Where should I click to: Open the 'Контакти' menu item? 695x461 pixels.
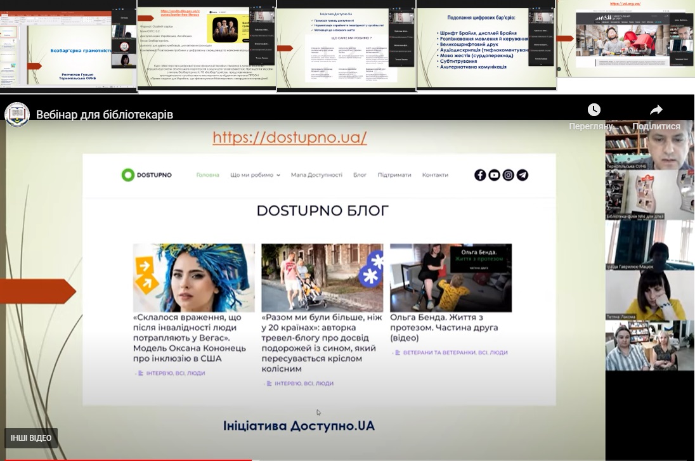click(435, 175)
